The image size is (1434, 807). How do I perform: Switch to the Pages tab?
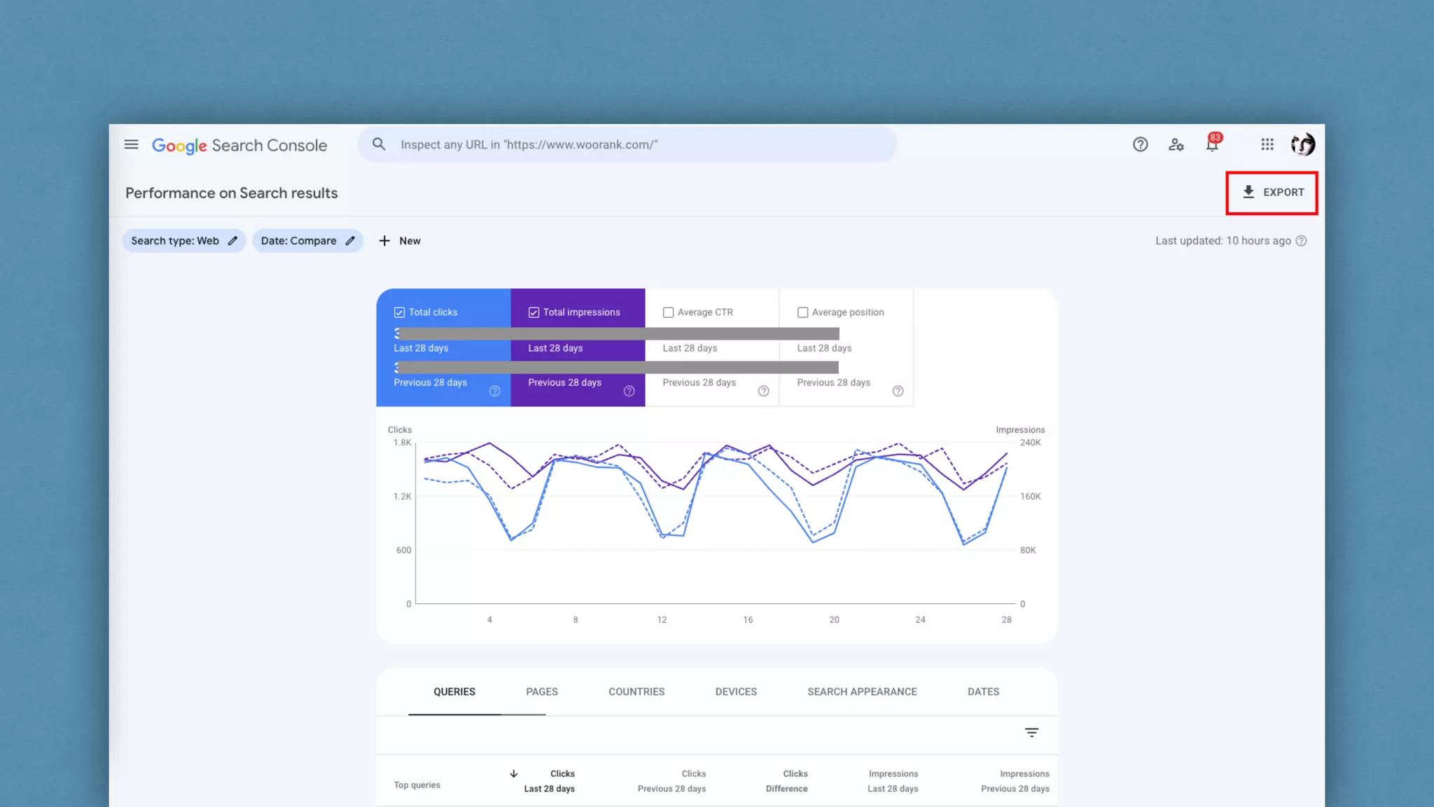pyautogui.click(x=541, y=692)
